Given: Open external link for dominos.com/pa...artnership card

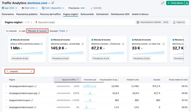Looking at the screenshot, I should [83, 44].
